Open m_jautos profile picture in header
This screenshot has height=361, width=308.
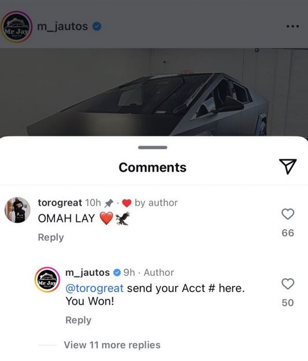click(16, 27)
